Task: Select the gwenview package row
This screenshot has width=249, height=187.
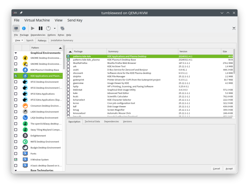Action: point(150,83)
